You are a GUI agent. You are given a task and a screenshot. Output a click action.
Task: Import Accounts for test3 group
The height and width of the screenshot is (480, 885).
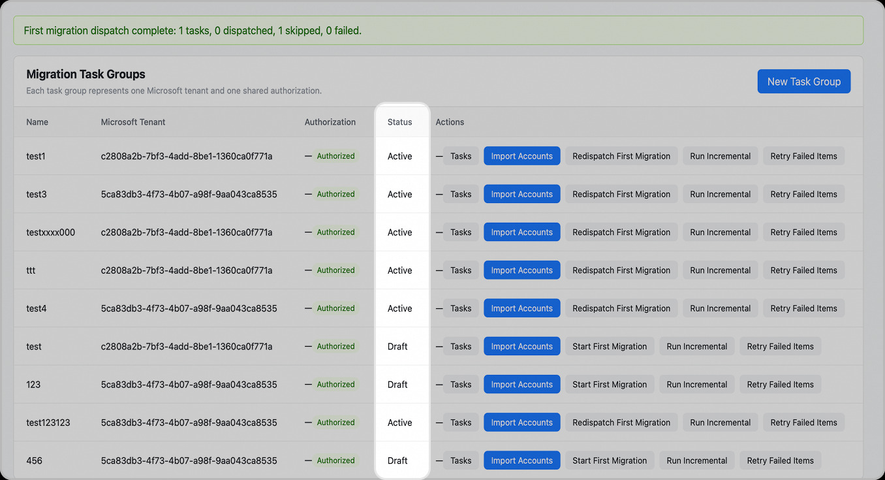pos(521,194)
